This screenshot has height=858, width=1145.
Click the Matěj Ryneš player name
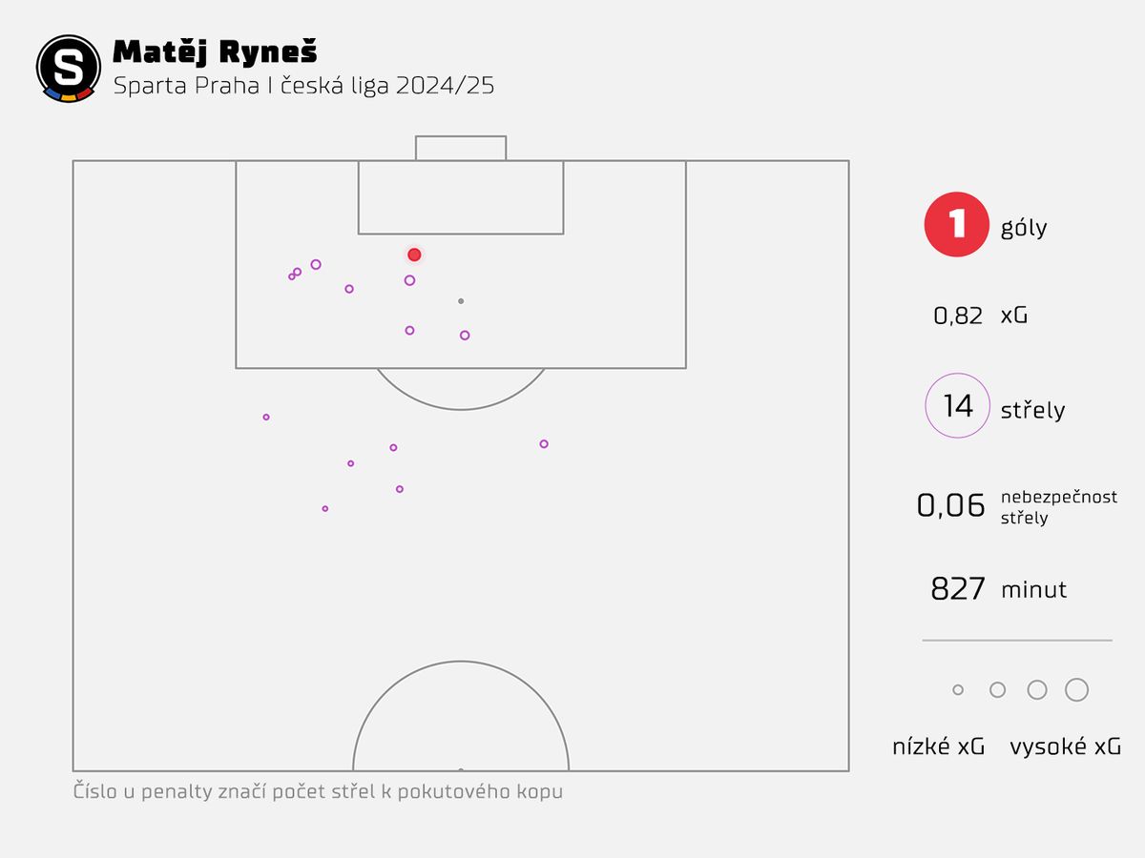(216, 51)
